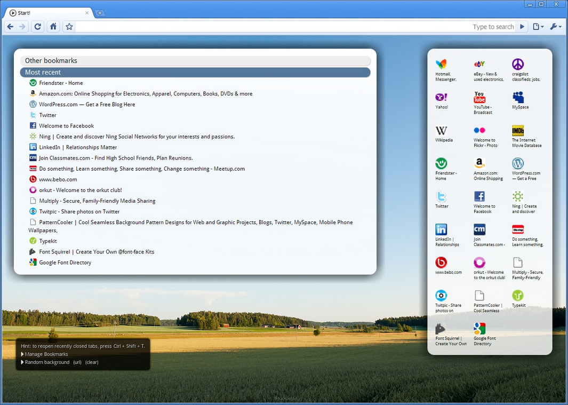Expand the Random background option
This screenshot has width=568, height=405.
click(x=45, y=362)
